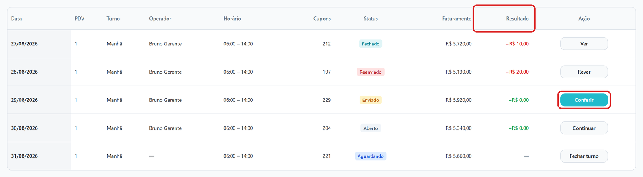Click the Rever button for 28/08/2026

click(x=584, y=72)
